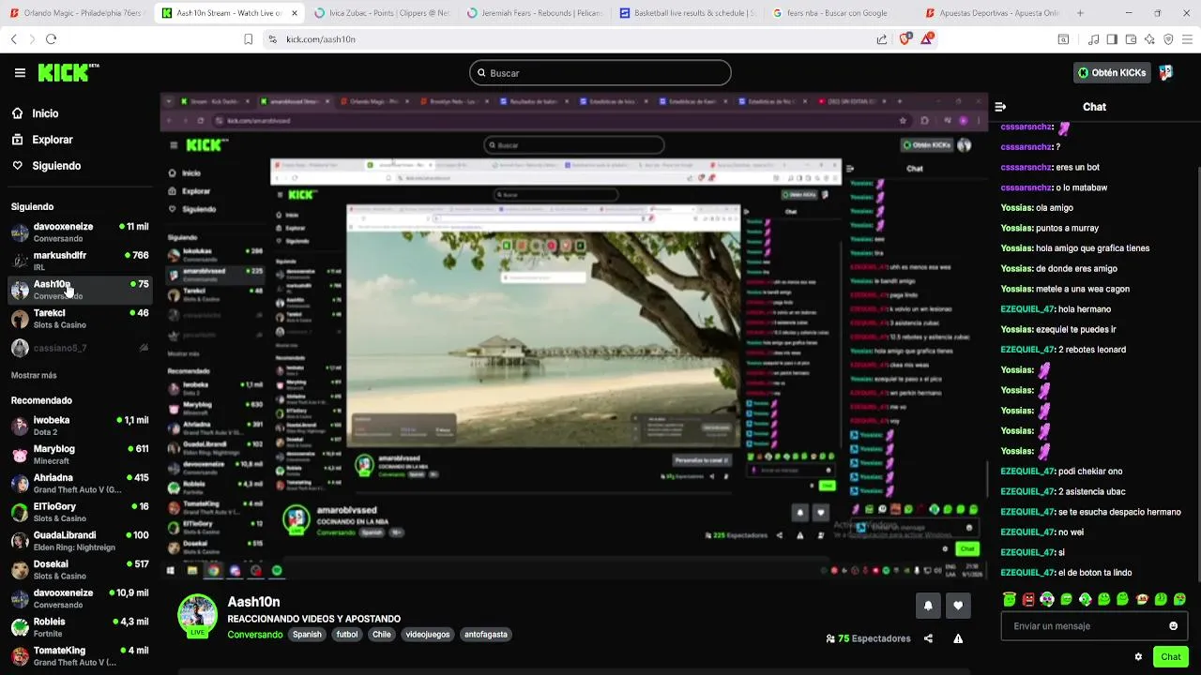The width and height of the screenshot is (1201, 675).
Task: Click the share stream icon
Action: tap(928, 638)
